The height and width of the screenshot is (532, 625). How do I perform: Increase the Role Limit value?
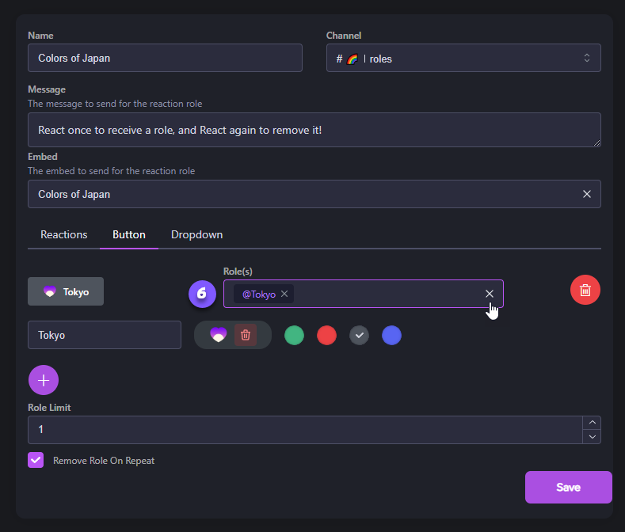(591, 423)
